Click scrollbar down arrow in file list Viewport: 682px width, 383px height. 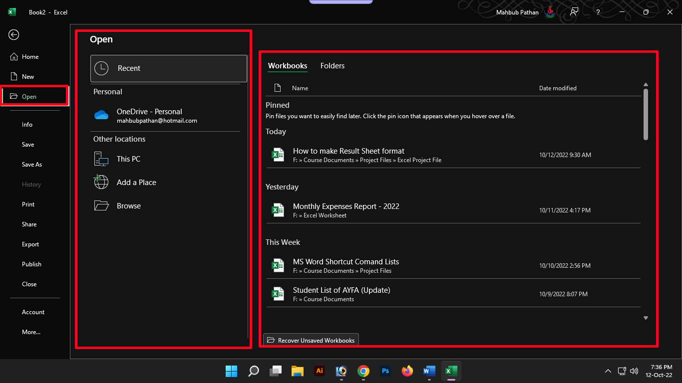coord(646,318)
